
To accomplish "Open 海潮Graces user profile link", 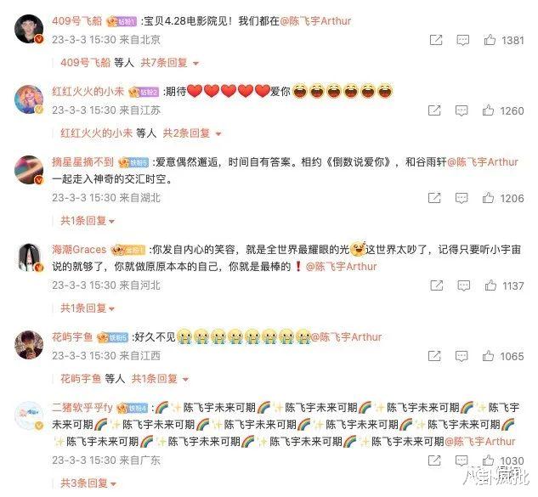I will point(79,250).
